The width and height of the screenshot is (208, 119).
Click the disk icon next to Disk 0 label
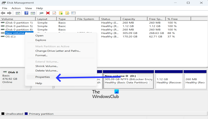[5, 72]
